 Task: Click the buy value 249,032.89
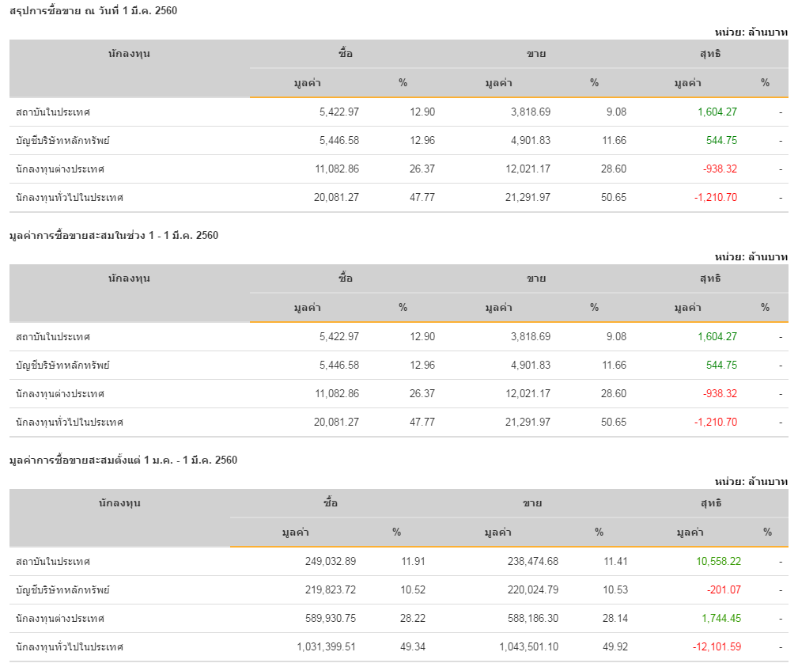[330, 561]
